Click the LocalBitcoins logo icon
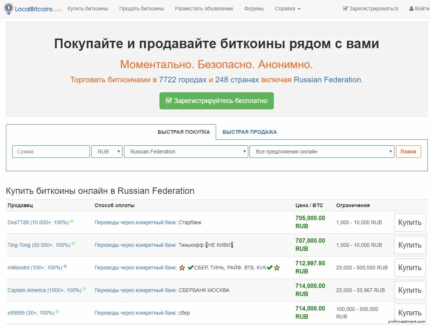Screen dimensions: 430x325 pyautogui.click(x=9, y=9)
